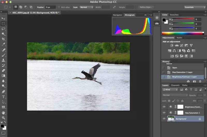This screenshot has width=207, height=137.
Task: Add a Levels adjustment from Adjustments panel
Action: coord(177,45)
